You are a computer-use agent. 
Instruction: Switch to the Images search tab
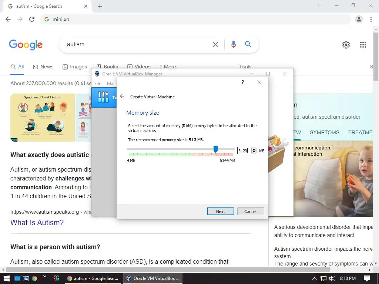75,67
